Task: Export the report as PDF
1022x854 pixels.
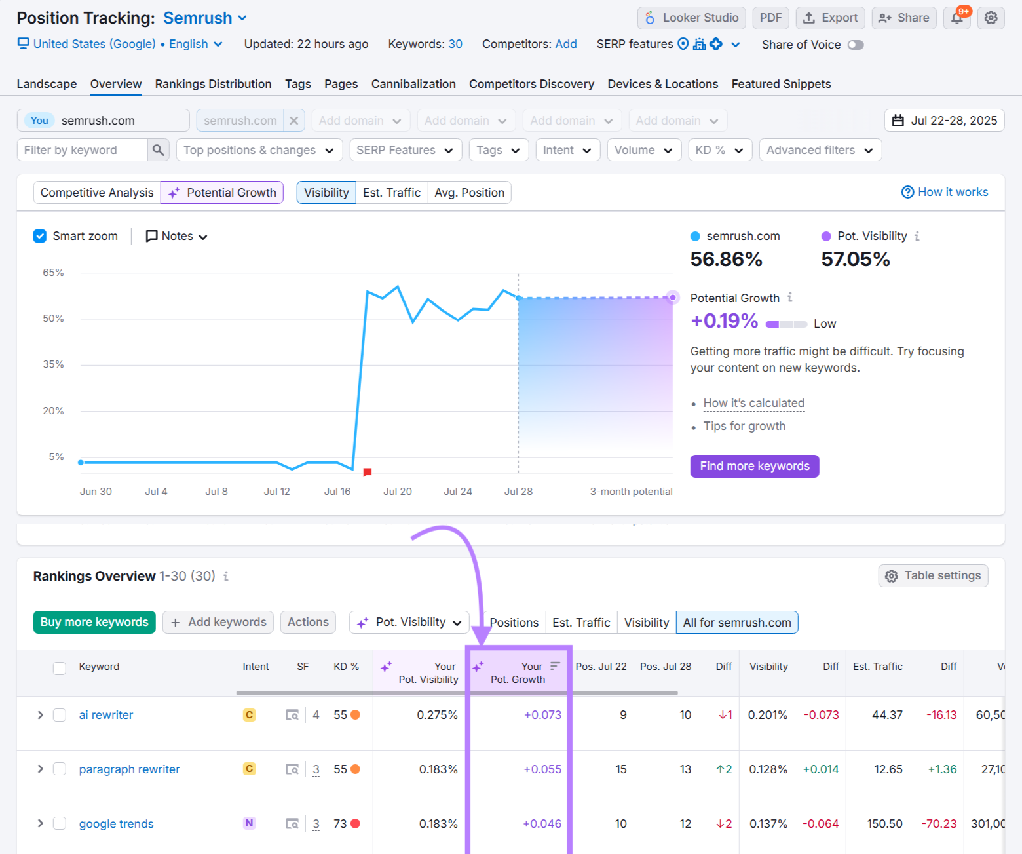Action: 770,18
